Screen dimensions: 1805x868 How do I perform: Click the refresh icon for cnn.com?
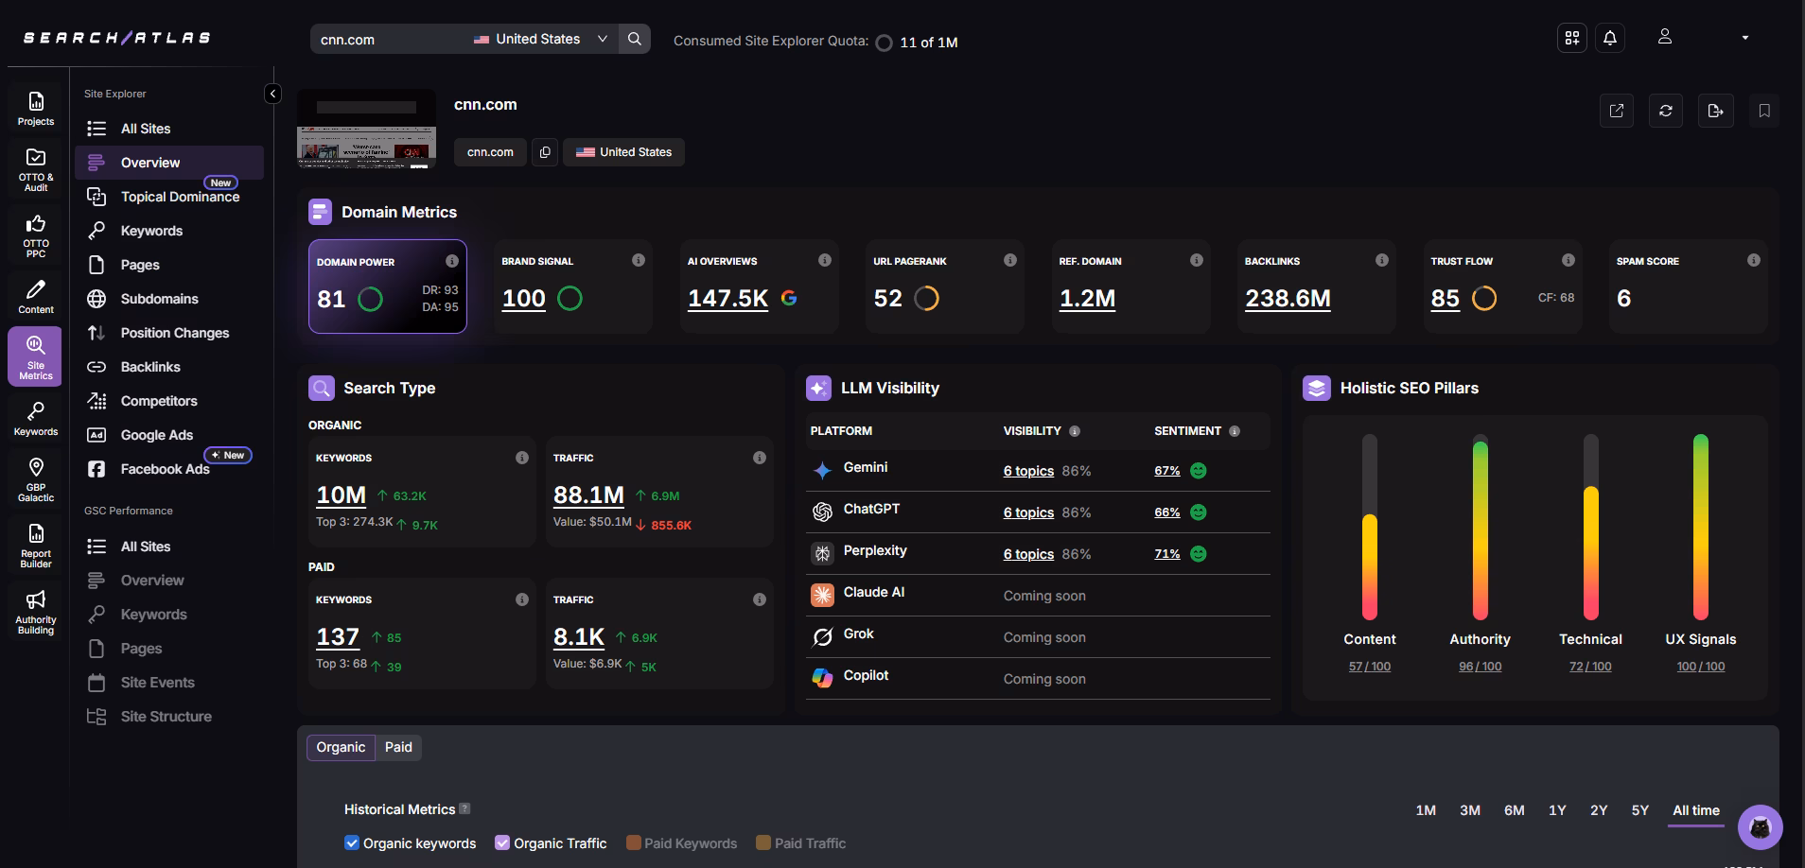pos(1665,111)
